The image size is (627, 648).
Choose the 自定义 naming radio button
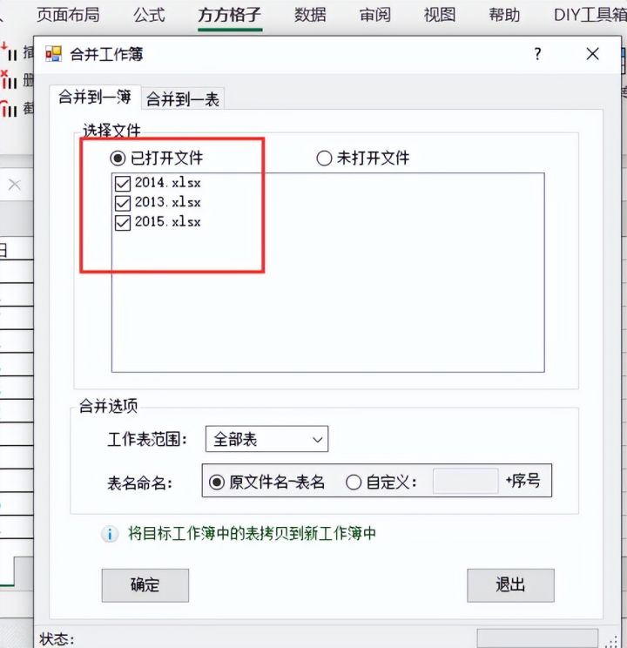[x=354, y=482]
